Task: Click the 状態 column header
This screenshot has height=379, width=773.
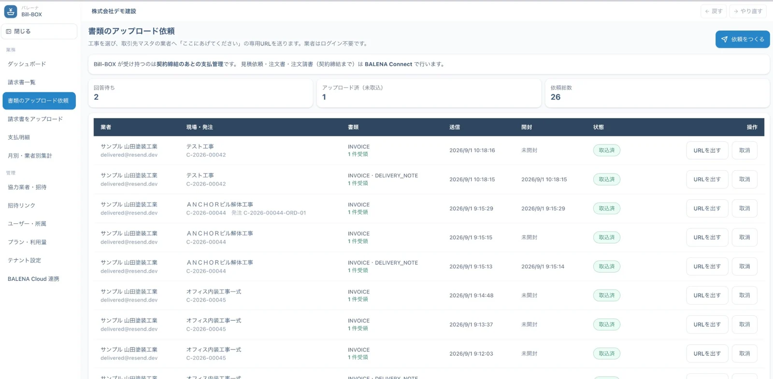Action: [599, 127]
